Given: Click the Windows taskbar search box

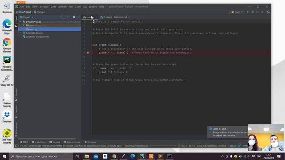Looking at the screenshot, I should point(41,156).
